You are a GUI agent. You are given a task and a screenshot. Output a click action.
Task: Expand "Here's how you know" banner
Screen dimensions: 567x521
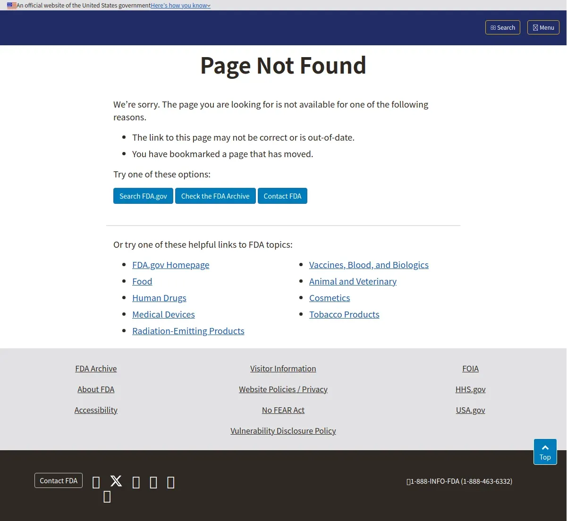(180, 6)
